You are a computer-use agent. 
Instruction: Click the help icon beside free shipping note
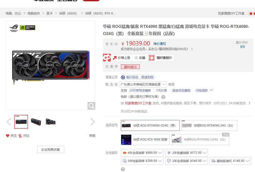pyautogui.click(x=163, y=97)
